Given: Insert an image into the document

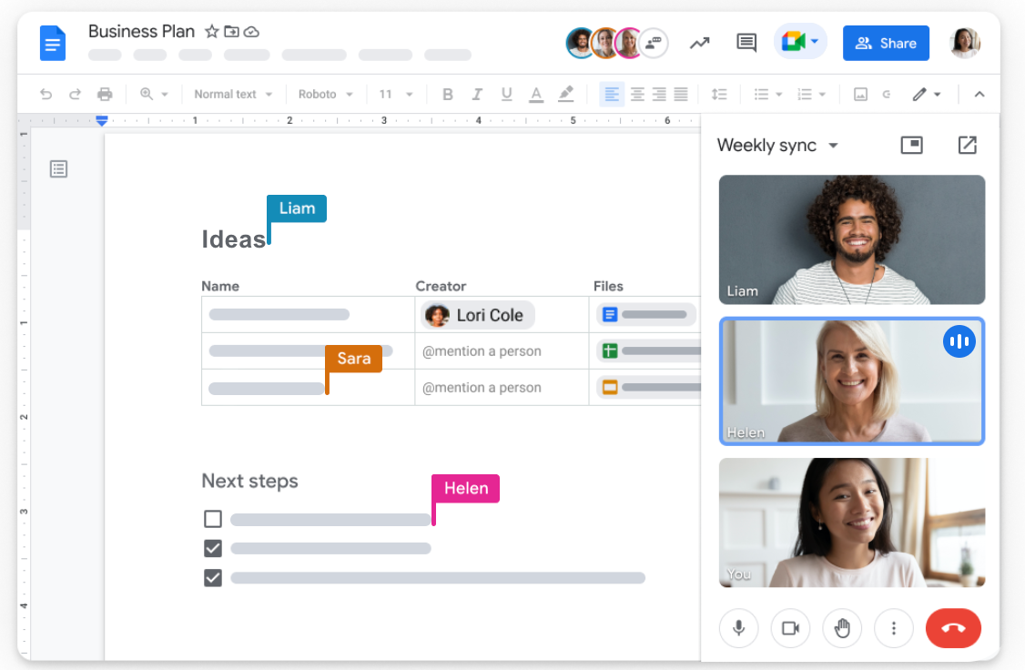Looking at the screenshot, I should 860,94.
